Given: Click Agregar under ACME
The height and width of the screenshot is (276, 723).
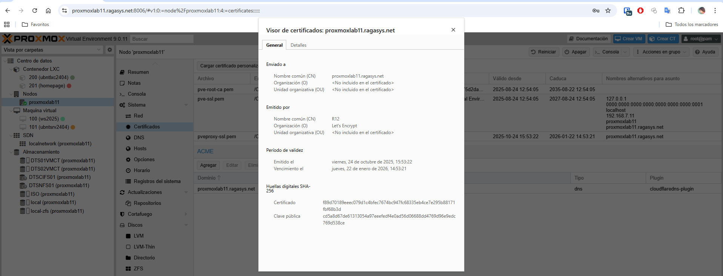Looking at the screenshot, I should (x=208, y=165).
